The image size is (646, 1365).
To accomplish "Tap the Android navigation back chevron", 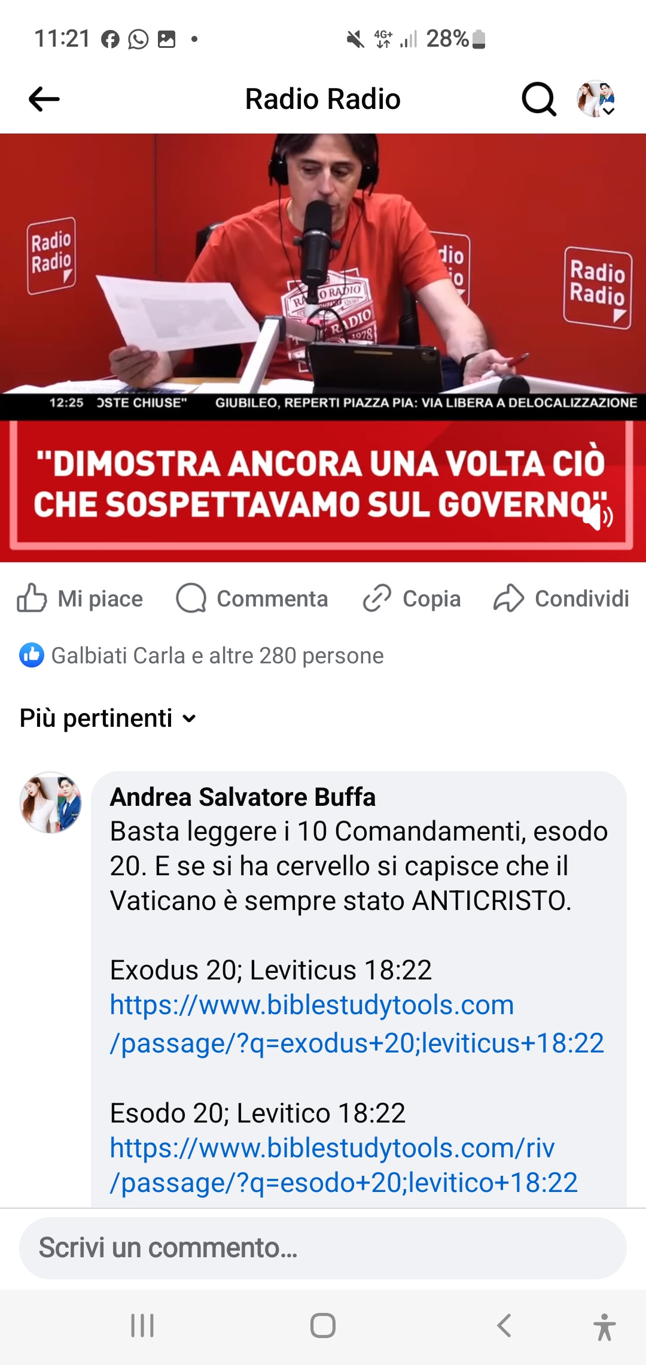I will [504, 1325].
